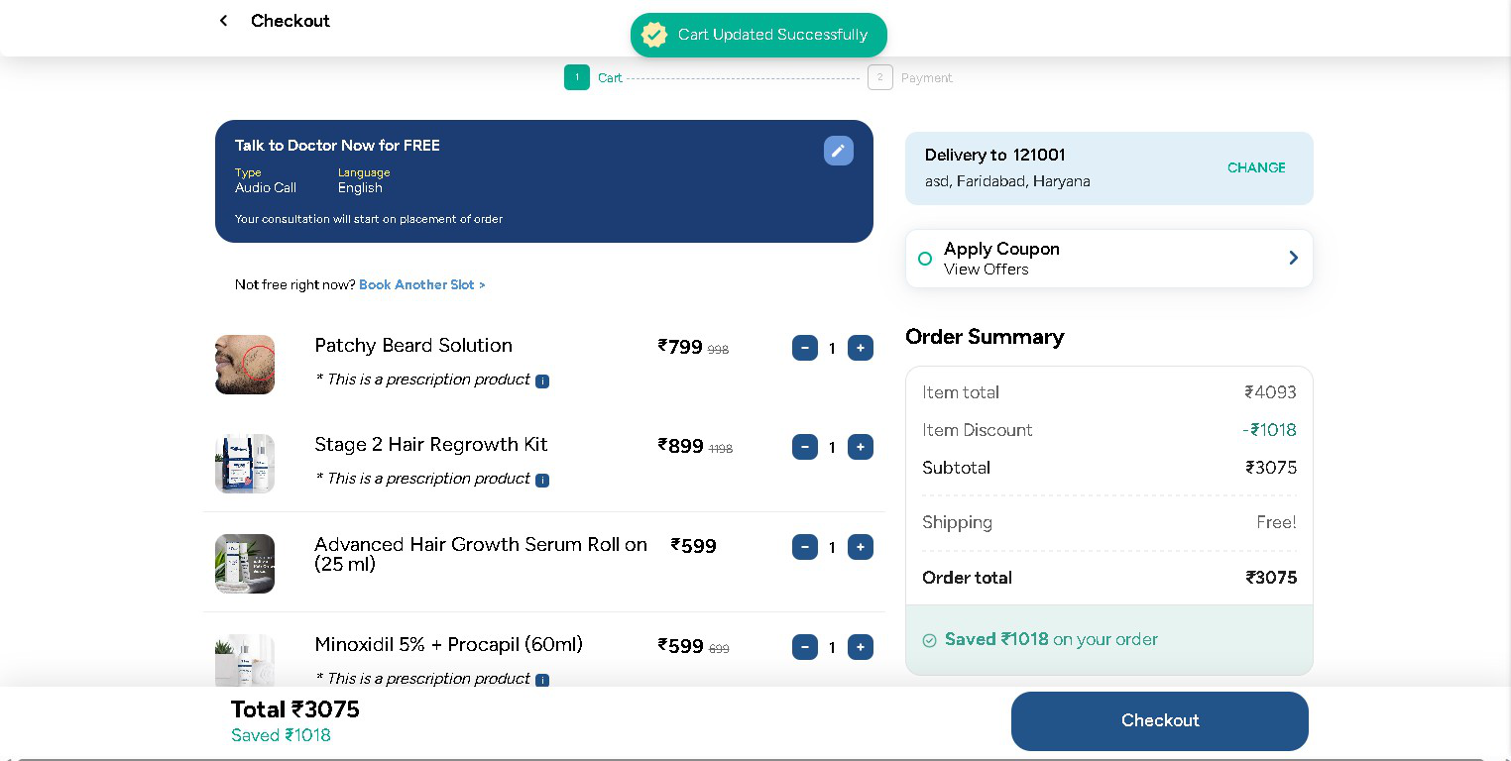This screenshot has height=761, width=1511.
Task: Show prescription info for Stage 2 Hair Regrowth Kit
Action: coord(542,481)
